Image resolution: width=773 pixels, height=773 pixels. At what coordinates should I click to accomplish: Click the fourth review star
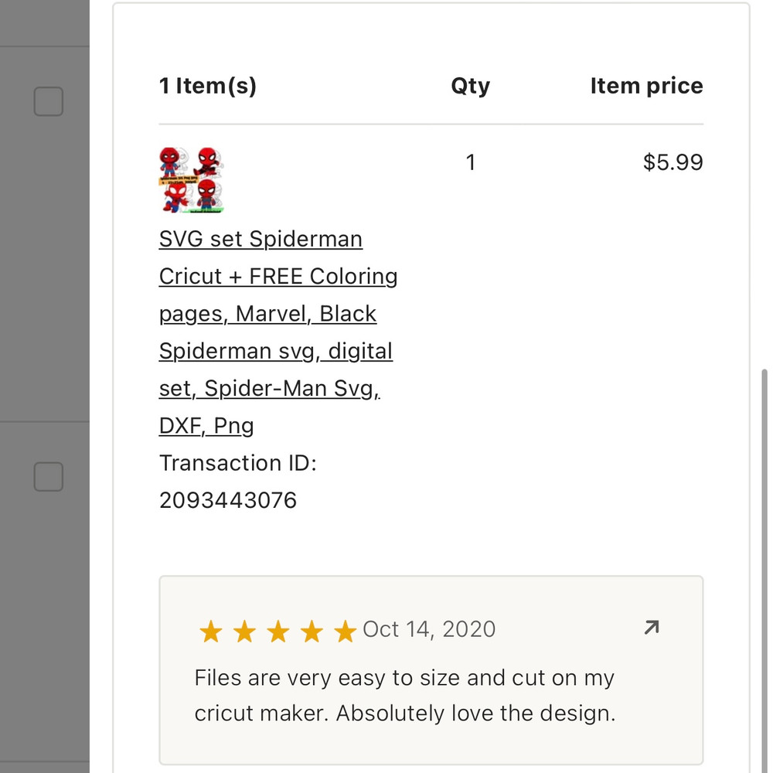[312, 632]
